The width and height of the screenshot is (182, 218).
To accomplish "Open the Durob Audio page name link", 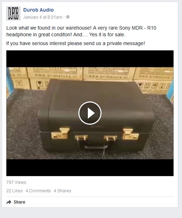I will click(38, 10).
